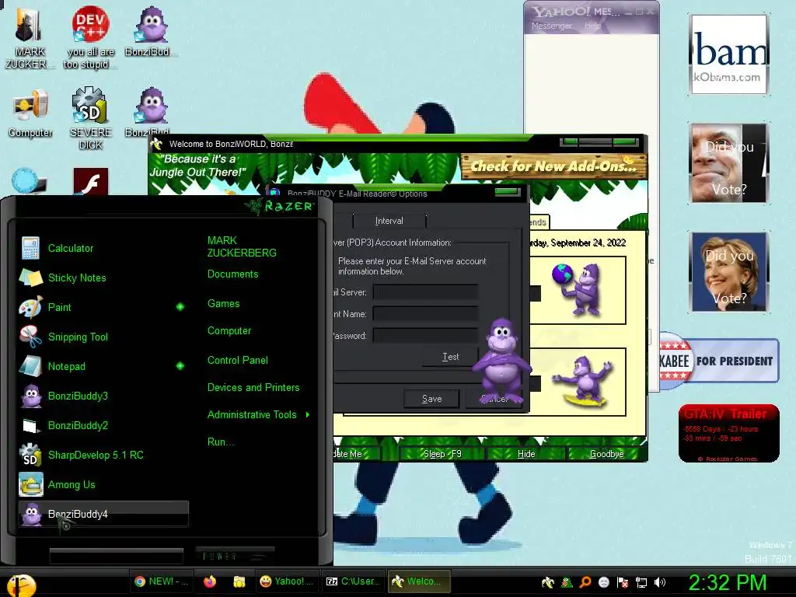796x597 pixels.
Task: Select the highlighted BonziBuddy4 entry
Action: coord(103,514)
